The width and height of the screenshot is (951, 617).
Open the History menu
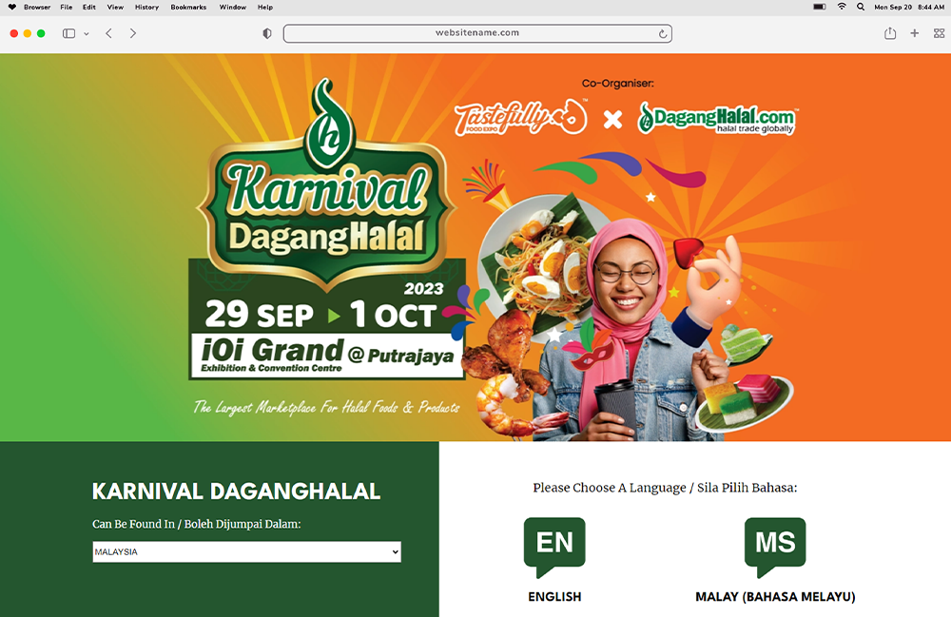point(146,8)
